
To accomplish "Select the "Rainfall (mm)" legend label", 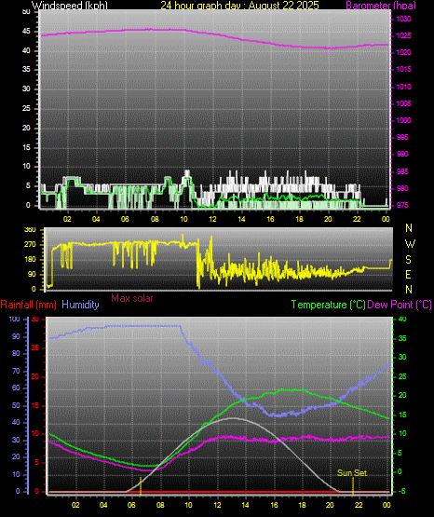I will (x=28, y=305).
